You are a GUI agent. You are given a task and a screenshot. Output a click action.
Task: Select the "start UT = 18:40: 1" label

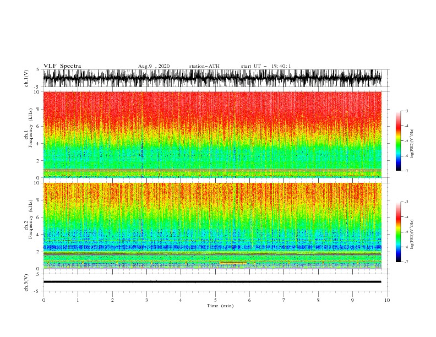pyautogui.click(x=266, y=66)
